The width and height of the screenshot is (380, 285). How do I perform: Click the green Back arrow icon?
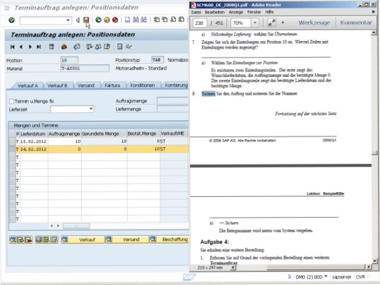pos(98,20)
